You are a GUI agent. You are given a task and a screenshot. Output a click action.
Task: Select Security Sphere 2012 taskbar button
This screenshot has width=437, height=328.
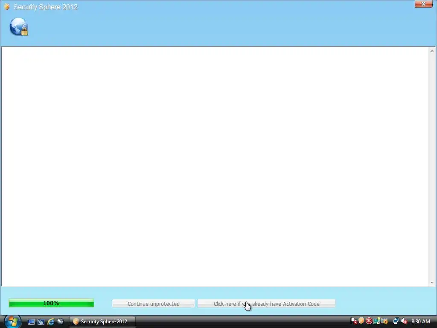pyautogui.click(x=102, y=322)
